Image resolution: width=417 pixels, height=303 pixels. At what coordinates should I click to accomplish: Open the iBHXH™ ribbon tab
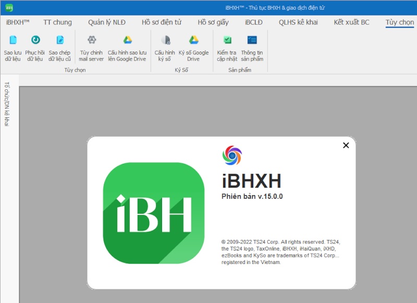(x=18, y=22)
